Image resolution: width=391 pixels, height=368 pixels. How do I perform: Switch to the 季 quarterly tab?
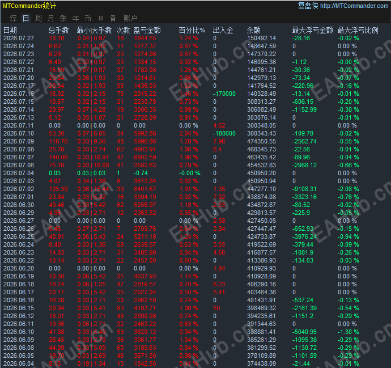(63, 18)
